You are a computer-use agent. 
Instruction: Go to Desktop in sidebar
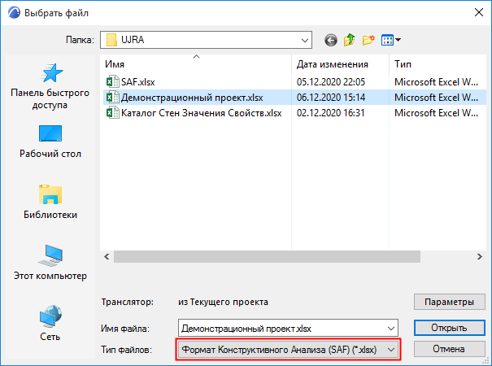click(50, 141)
